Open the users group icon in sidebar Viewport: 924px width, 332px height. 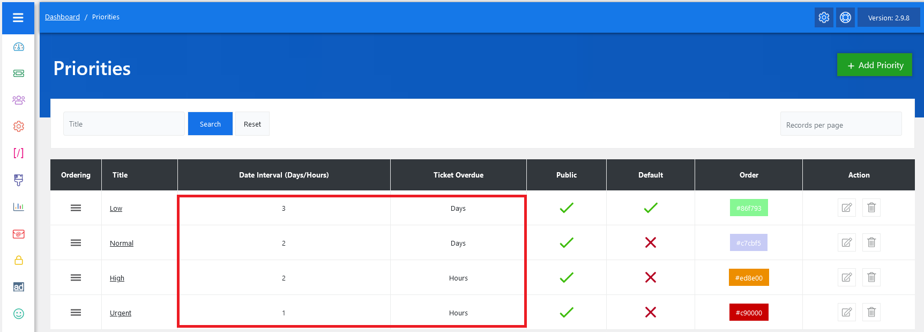(x=19, y=100)
